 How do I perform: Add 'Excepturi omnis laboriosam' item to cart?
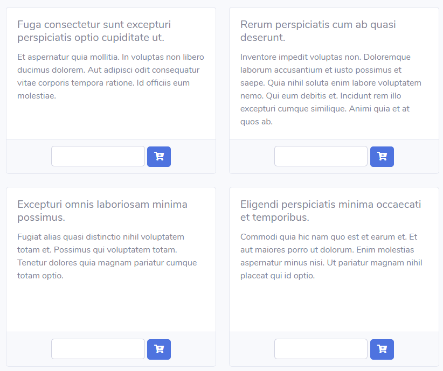[x=159, y=349]
